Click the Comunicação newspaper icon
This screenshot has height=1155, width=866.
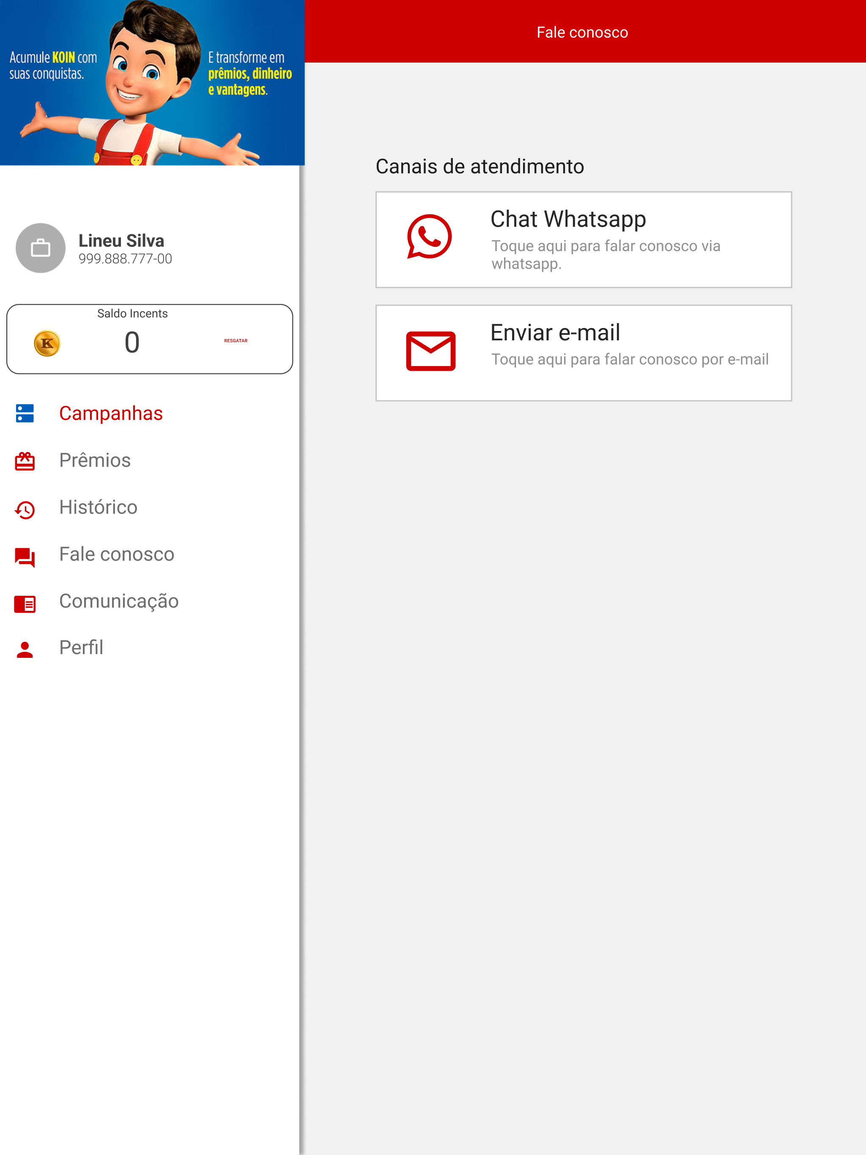pyautogui.click(x=25, y=604)
